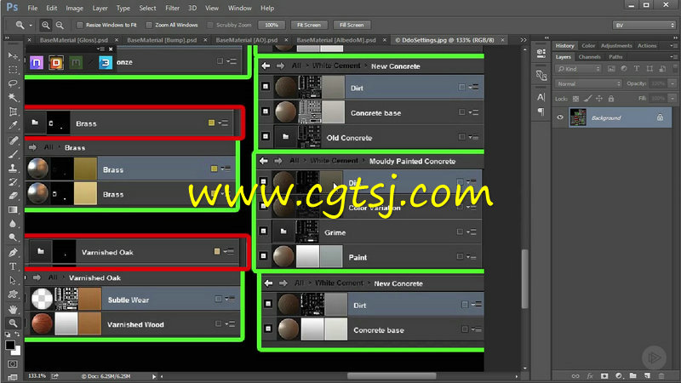Create a new layer
681x383 pixels.
[x=647, y=375]
